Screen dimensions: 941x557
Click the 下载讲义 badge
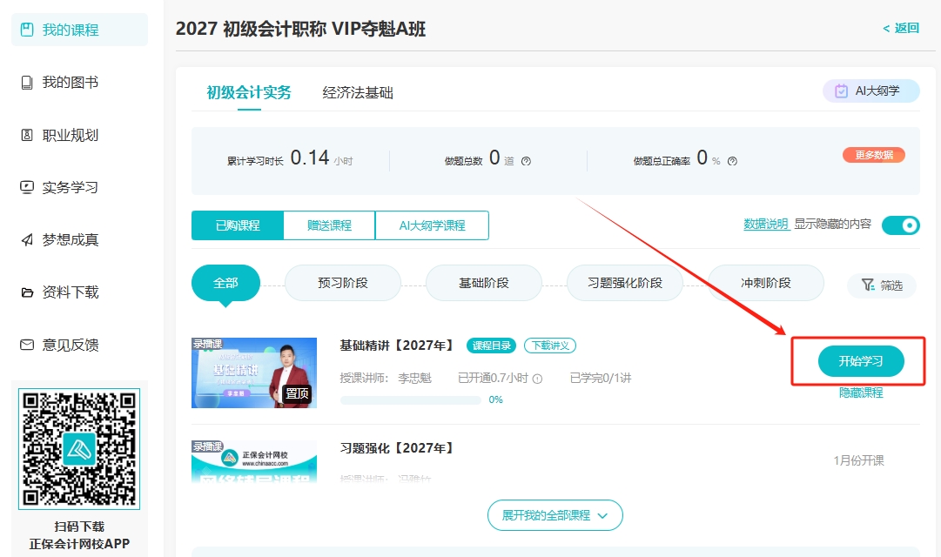pos(550,346)
